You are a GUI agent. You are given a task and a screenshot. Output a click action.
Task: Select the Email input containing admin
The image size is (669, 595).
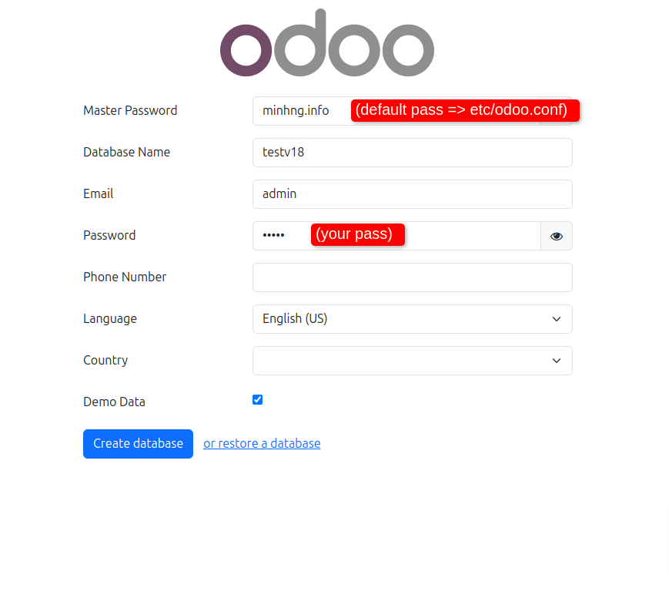pyautogui.click(x=412, y=194)
